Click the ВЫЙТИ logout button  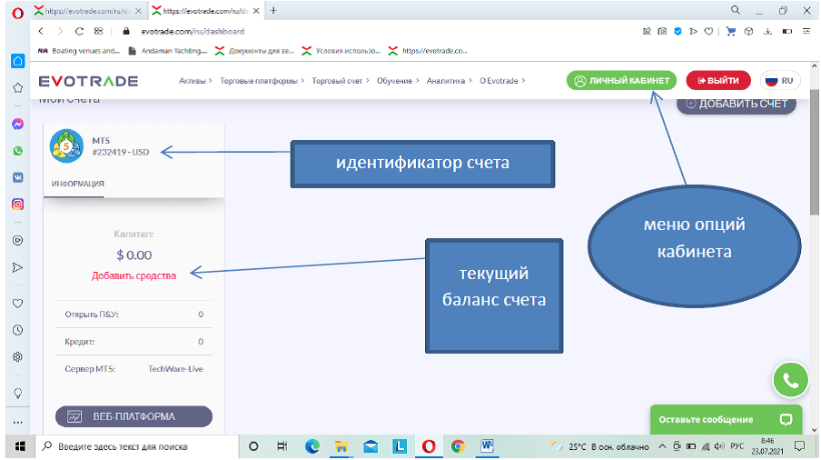[x=718, y=80]
